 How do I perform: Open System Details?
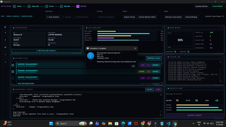coord(202,6)
